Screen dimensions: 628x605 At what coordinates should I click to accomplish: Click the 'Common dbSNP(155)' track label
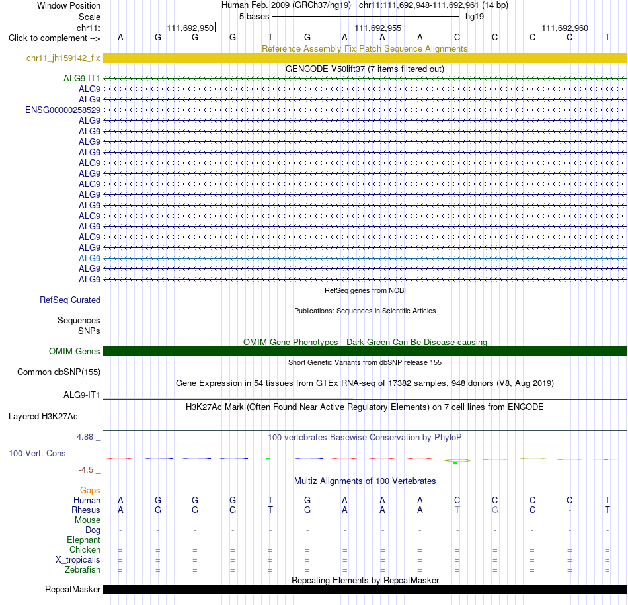click(x=59, y=372)
